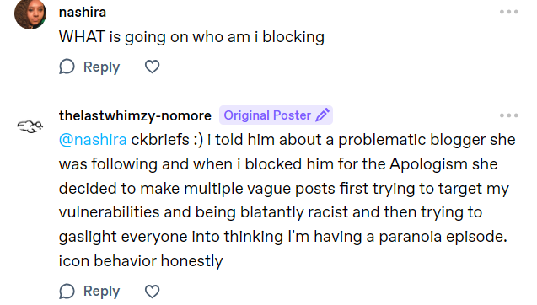
Task: Click Reply text under thelastwhimzy-nomore's comment
Action: [x=101, y=292]
